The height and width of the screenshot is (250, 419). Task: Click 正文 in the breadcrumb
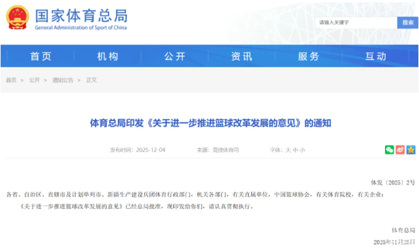click(x=91, y=80)
